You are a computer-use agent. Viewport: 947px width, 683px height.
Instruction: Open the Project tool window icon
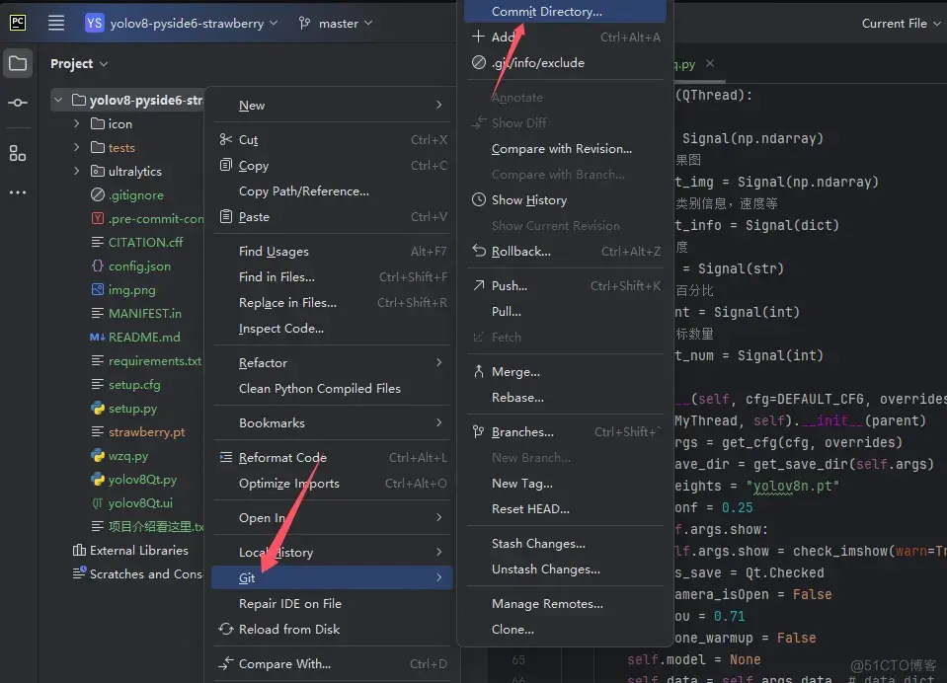pyautogui.click(x=18, y=64)
